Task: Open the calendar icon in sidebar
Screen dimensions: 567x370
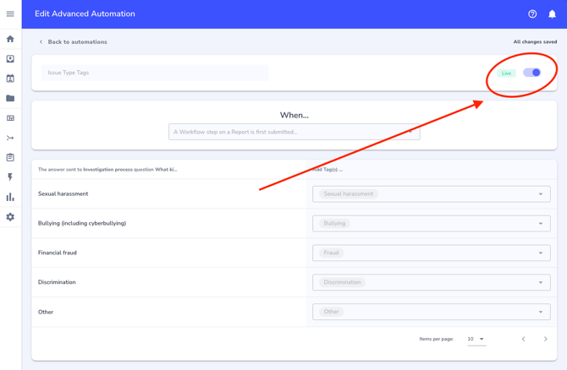Action: pos(10,79)
